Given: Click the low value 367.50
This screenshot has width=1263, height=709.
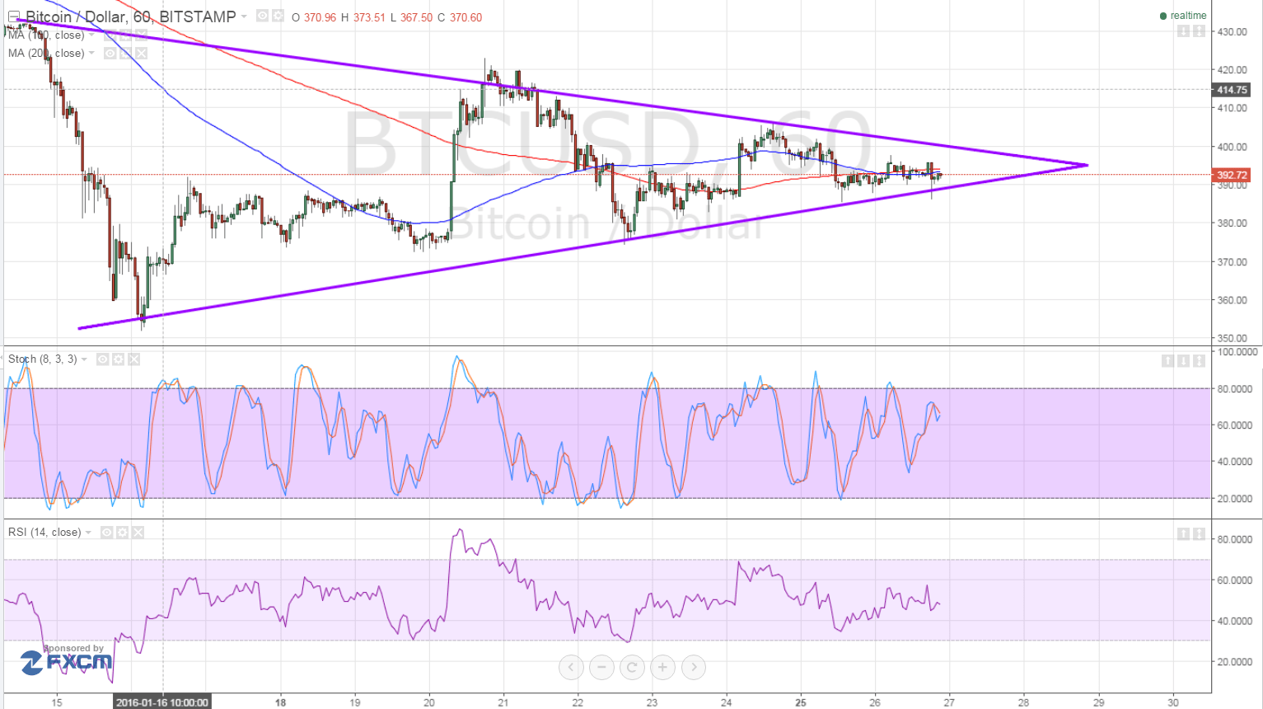Looking at the screenshot, I should tap(417, 17).
